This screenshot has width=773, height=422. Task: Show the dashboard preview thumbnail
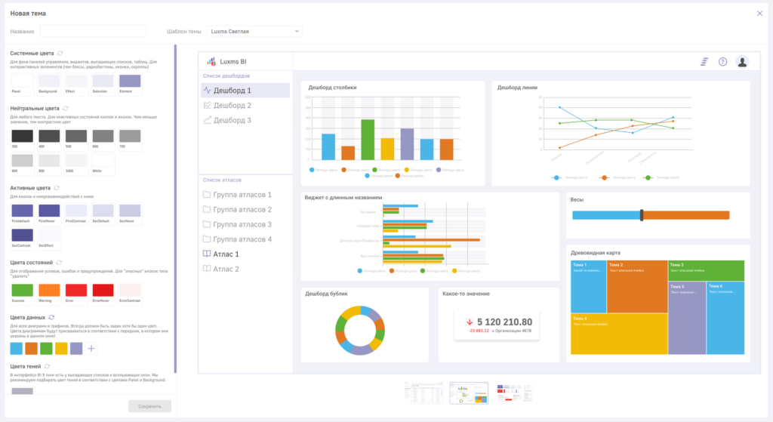pos(469,393)
